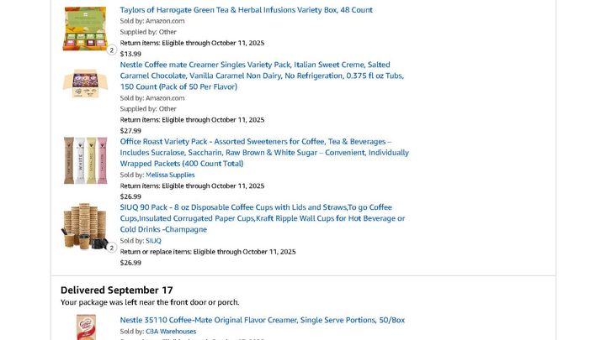
Task: Open Nestle Coffee mate creamer box thumbnail
Action: point(85,83)
